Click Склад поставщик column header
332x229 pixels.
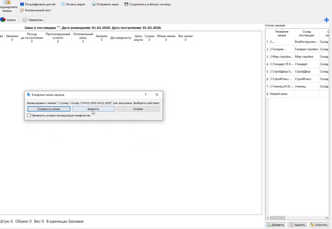tap(307, 33)
